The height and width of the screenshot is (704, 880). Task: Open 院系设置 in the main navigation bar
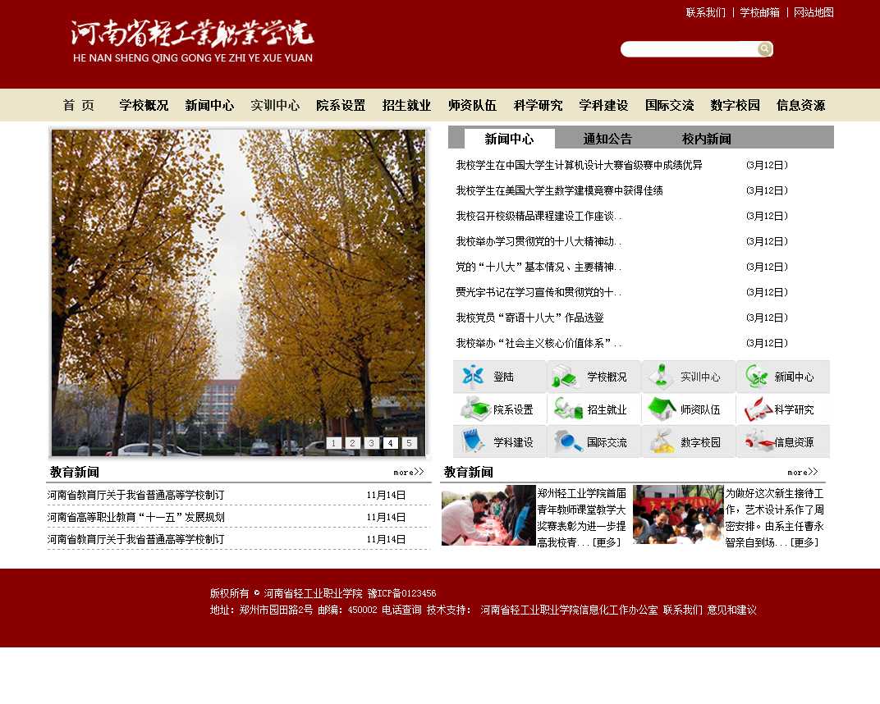(x=341, y=105)
